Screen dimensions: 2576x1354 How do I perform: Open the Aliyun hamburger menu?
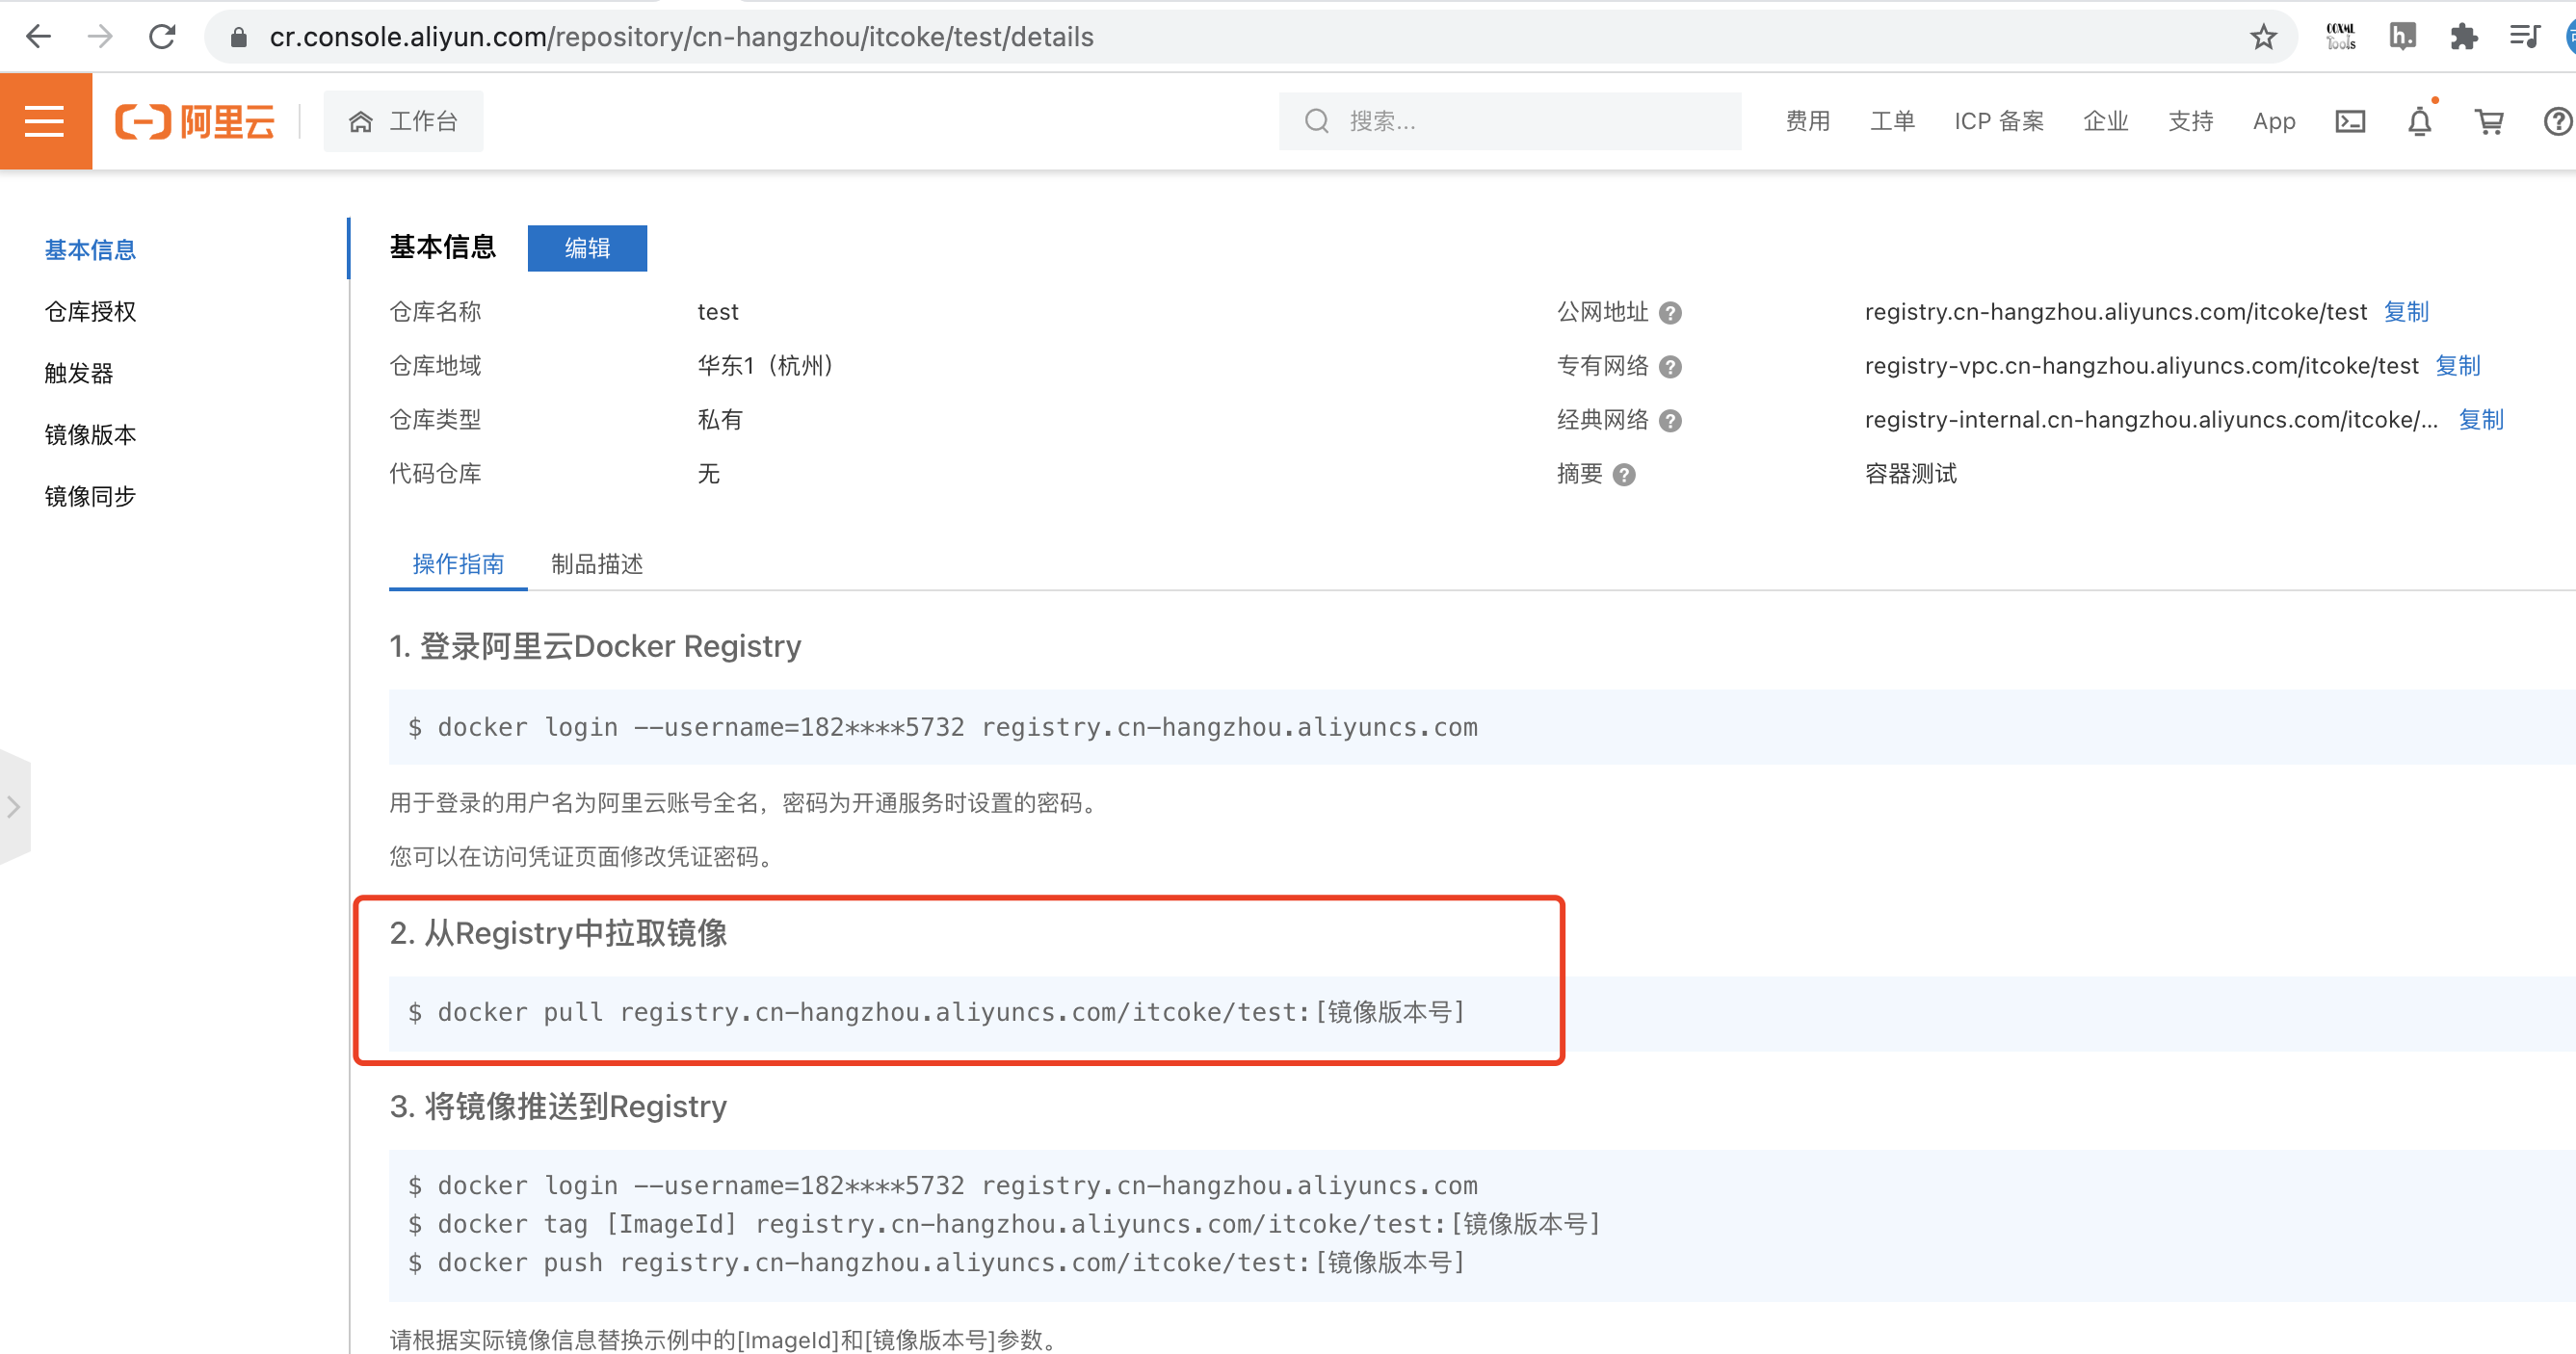point(45,121)
